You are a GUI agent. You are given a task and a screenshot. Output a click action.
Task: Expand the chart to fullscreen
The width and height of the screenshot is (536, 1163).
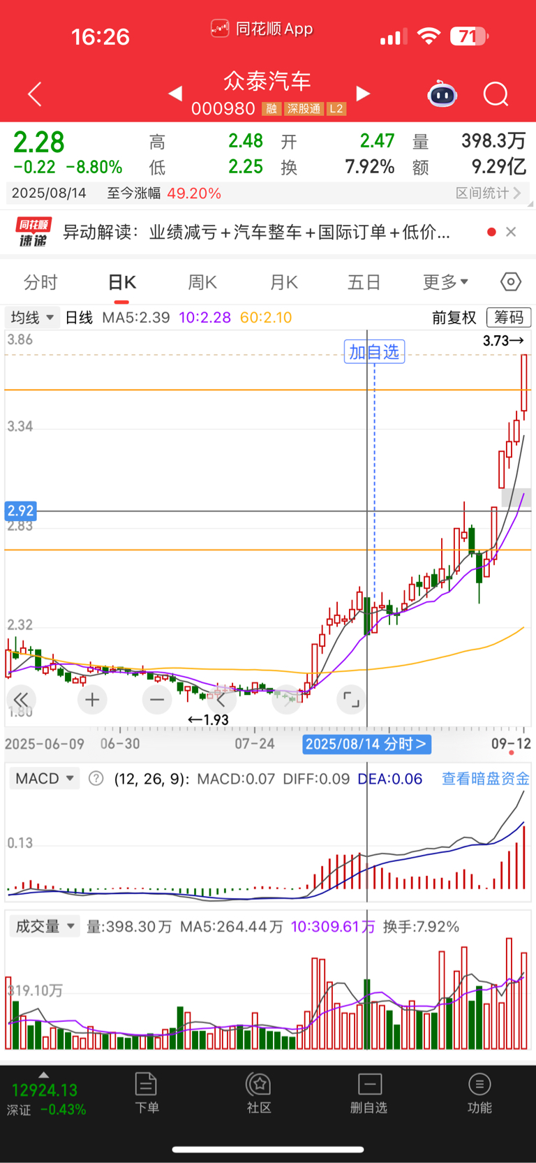[x=351, y=699]
